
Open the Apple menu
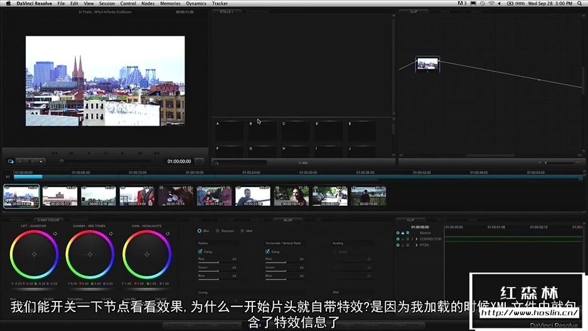[x=8, y=3]
